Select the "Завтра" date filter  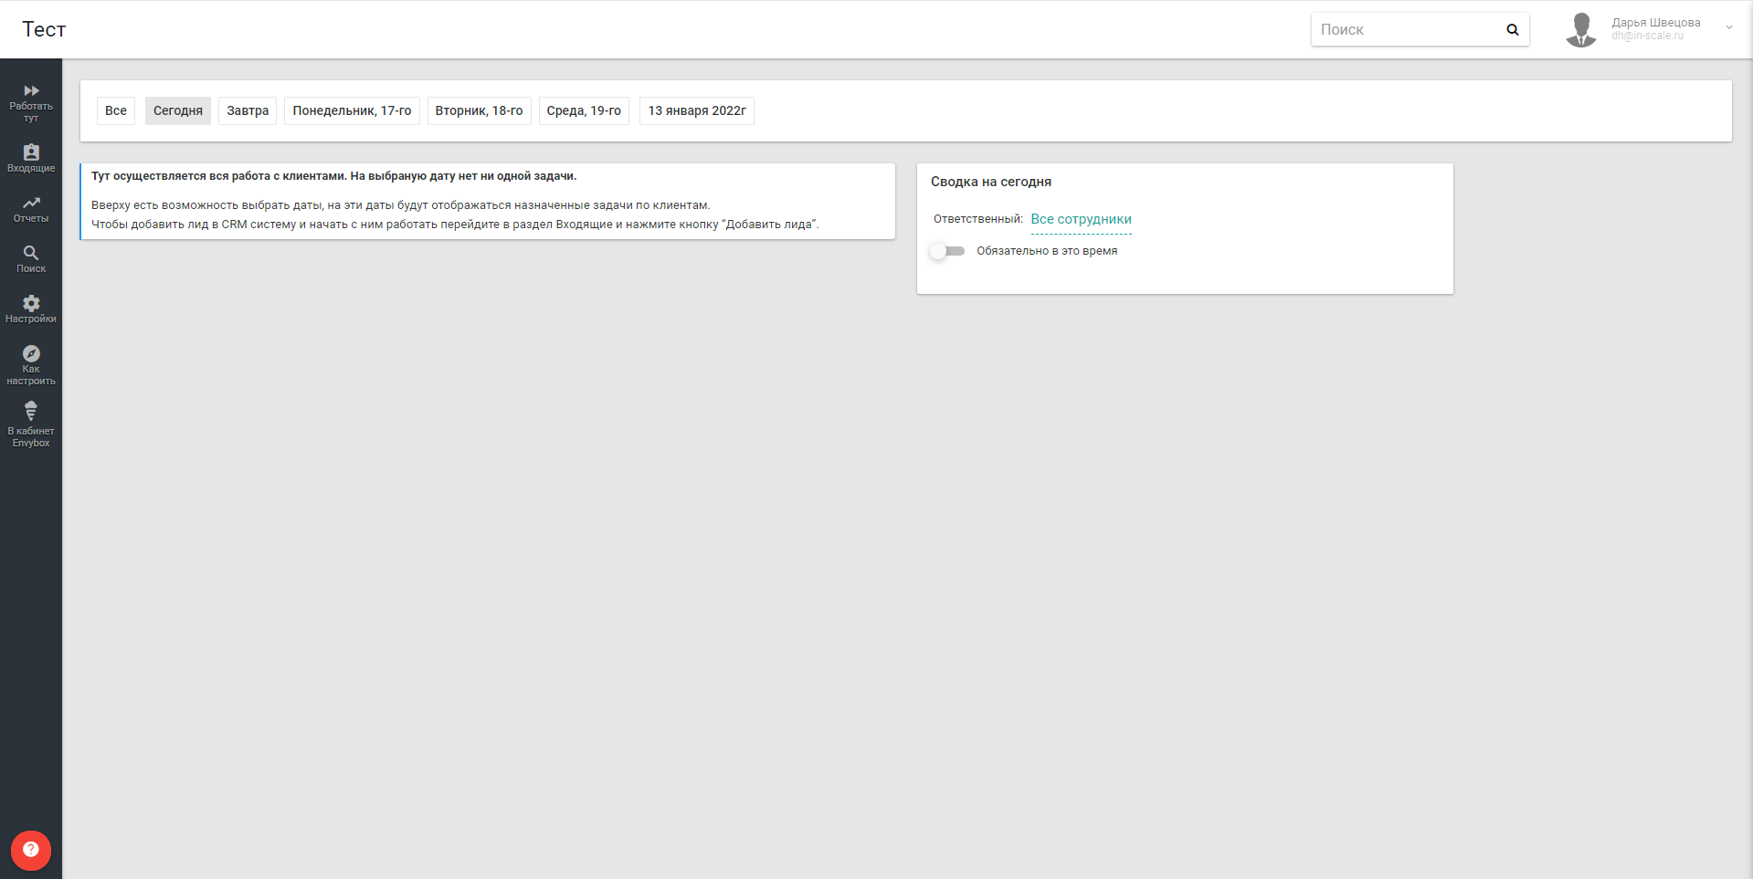(x=248, y=110)
